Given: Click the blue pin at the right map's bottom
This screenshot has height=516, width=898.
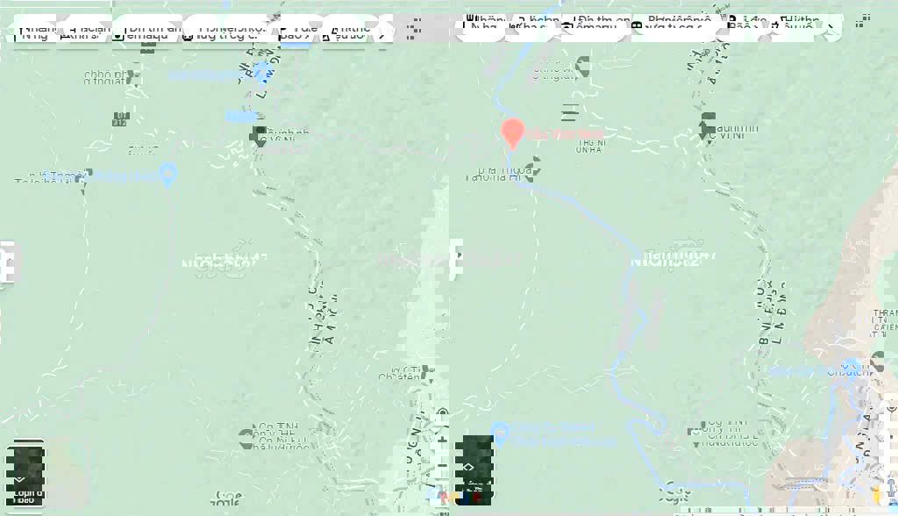Looking at the screenshot, I should pos(500,433).
